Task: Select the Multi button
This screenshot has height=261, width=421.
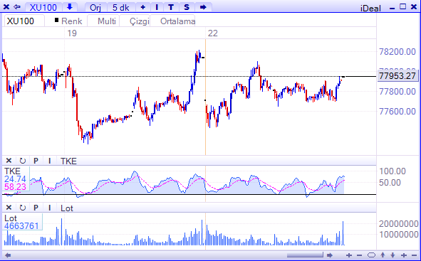Action: (x=107, y=21)
